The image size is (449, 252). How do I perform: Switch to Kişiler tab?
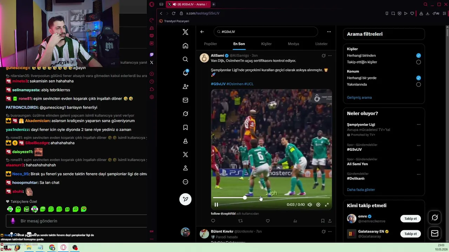tap(267, 44)
